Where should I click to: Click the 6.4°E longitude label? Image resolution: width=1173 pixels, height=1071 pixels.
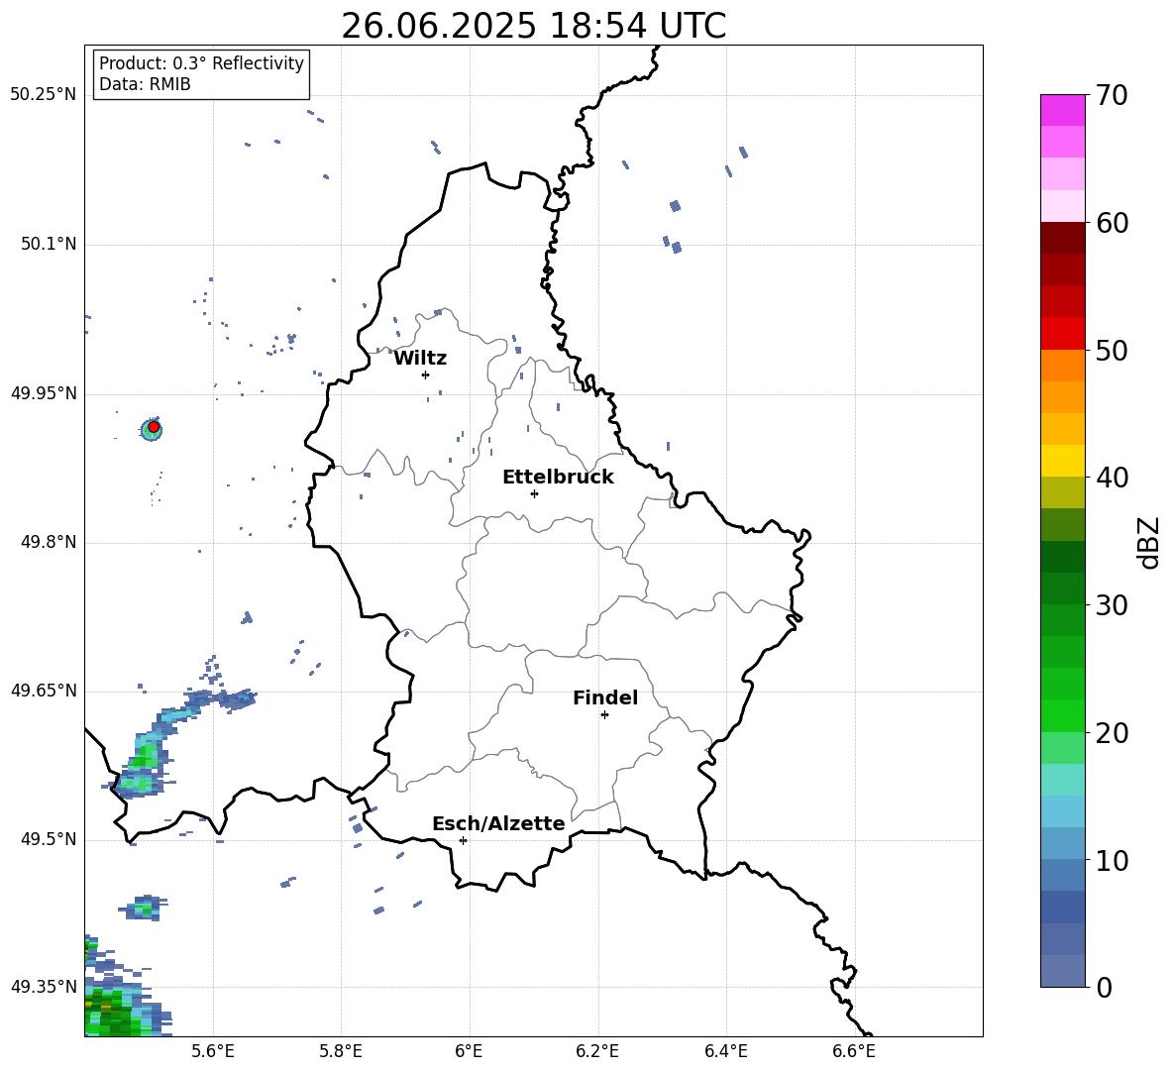pos(725,1051)
